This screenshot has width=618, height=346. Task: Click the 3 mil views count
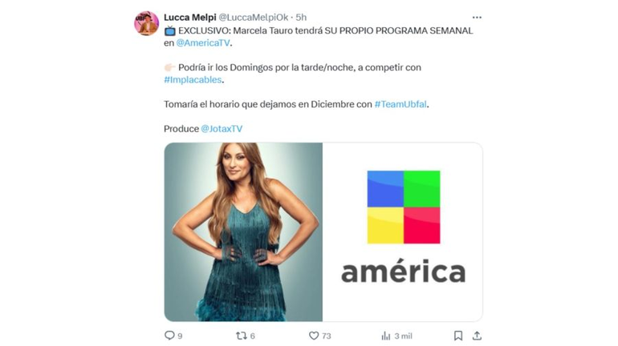[403, 336]
